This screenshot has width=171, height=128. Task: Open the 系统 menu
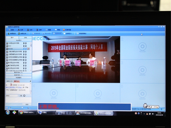click(11, 30)
